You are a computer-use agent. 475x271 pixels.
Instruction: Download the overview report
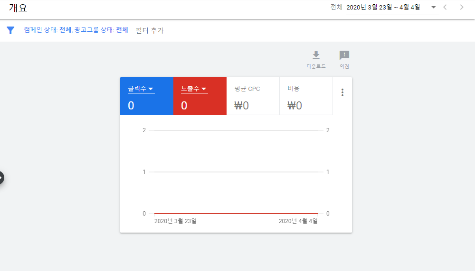click(x=316, y=60)
